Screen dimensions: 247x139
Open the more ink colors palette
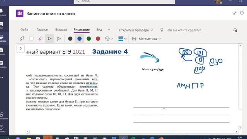109,39
